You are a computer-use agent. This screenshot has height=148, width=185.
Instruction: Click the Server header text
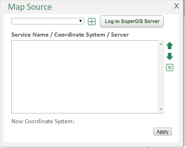click(120, 35)
